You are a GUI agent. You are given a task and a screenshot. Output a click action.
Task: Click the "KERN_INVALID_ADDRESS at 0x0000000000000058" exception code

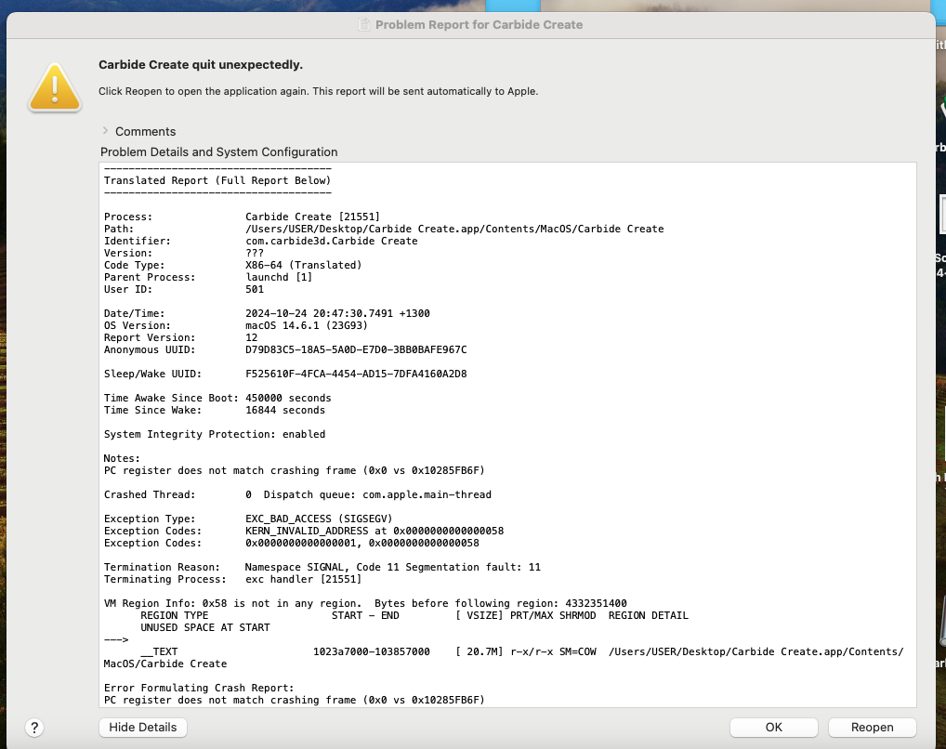pos(374,531)
